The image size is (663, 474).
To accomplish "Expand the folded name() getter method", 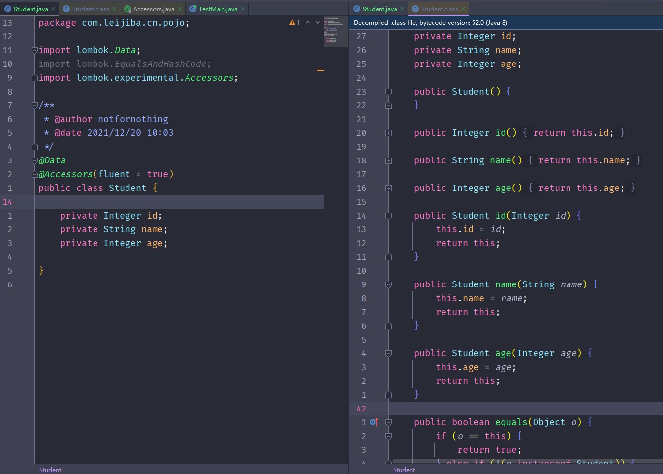I will pos(388,160).
